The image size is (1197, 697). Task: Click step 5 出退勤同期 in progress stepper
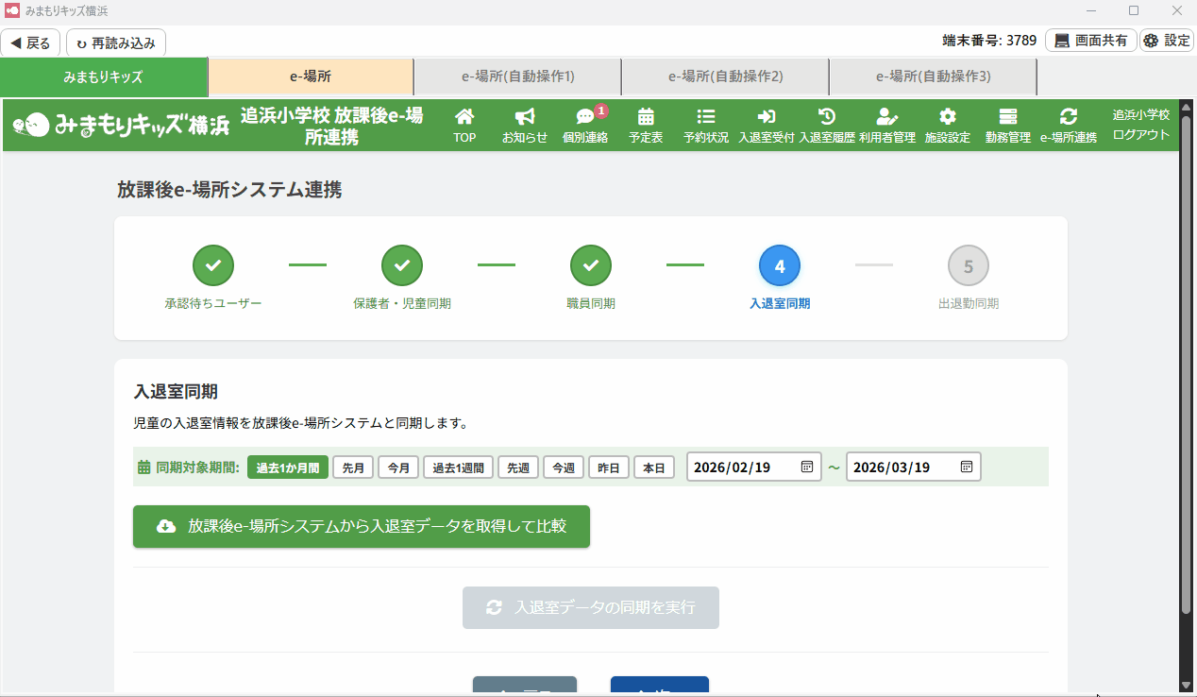click(x=969, y=267)
